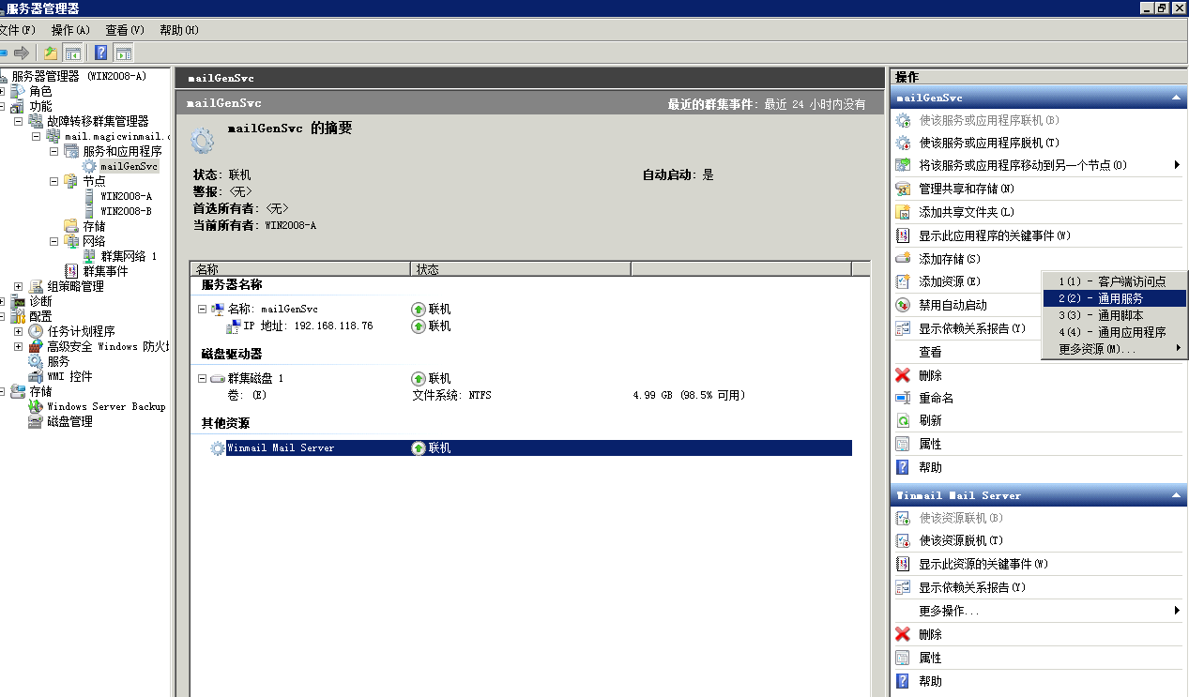The image size is (1189, 697).
Task: Click 属性 under Winmail Mail Server section
Action: 930,658
